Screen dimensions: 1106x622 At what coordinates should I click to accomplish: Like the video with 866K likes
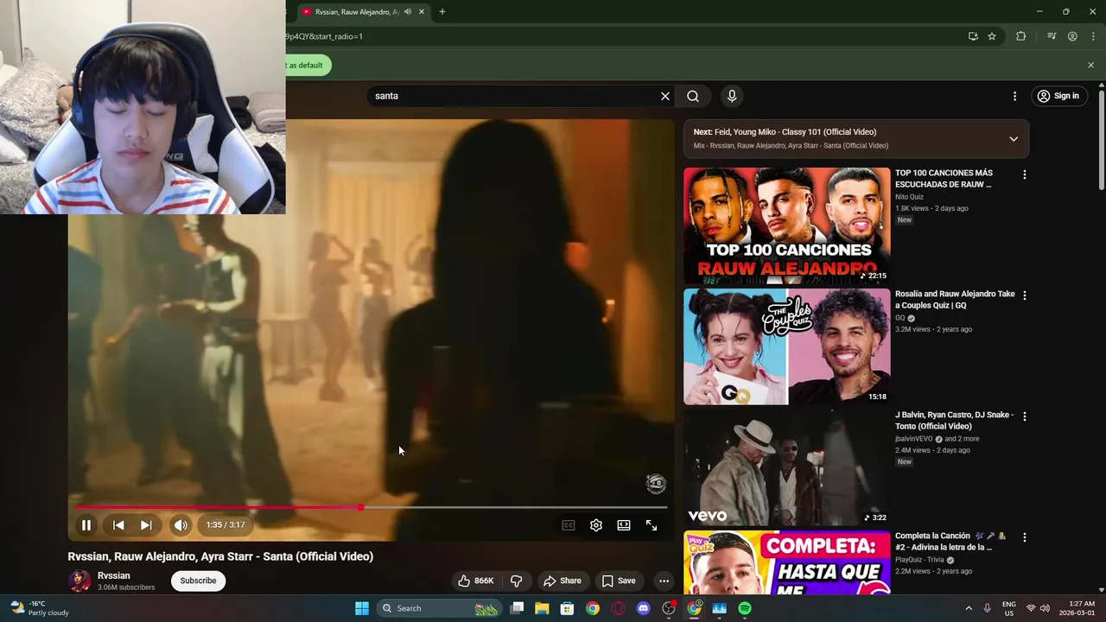(476, 581)
